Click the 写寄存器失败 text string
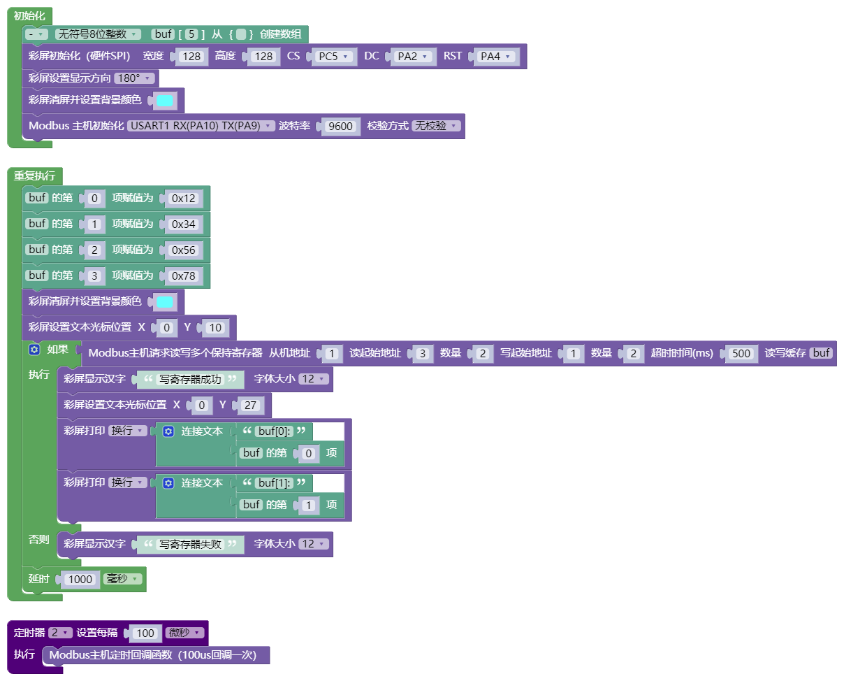The height and width of the screenshot is (681, 844). tap(190, 544)
